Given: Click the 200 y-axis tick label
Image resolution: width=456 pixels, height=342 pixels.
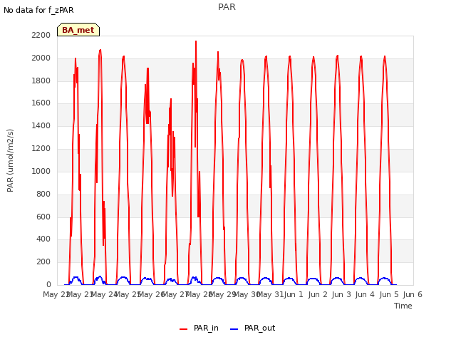Looking at the screenshot, I should [x=43, y=261].
